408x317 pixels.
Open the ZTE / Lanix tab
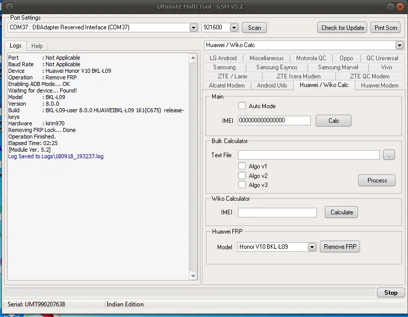pyautogui.click(x=233, y=76)
